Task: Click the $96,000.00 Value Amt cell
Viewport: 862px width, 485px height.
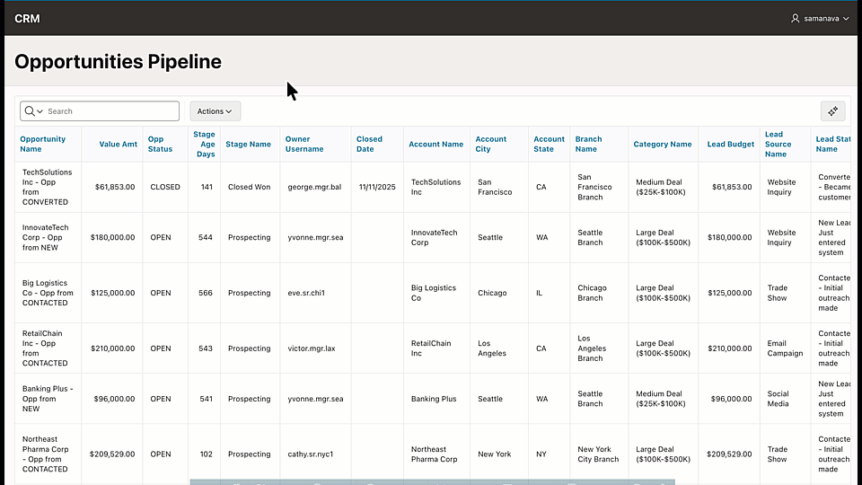Action: tap(114, 399)
